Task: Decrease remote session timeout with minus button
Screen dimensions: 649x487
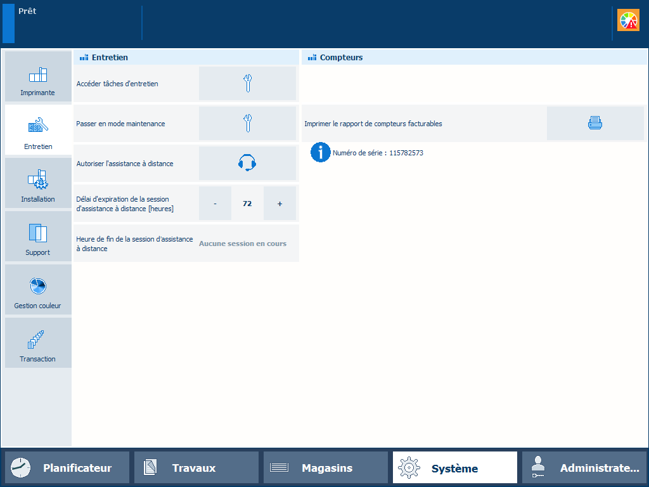Action: point(215,204)
